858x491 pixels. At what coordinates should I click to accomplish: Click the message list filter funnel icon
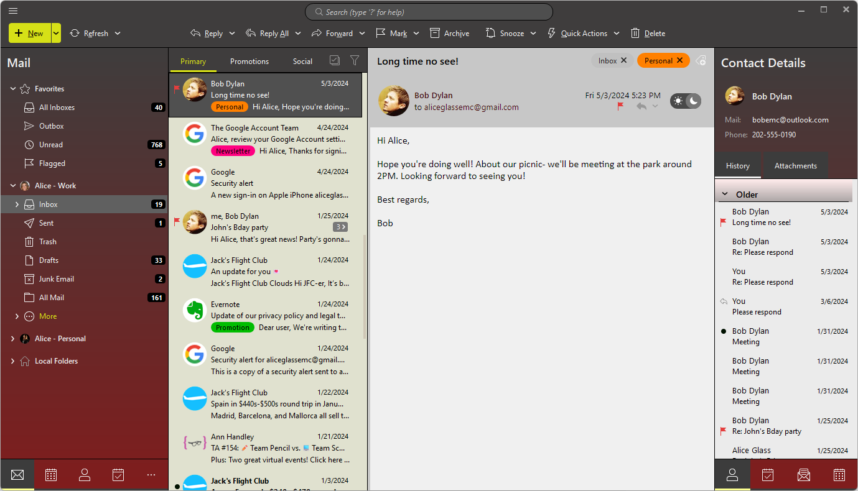point(355,60)
